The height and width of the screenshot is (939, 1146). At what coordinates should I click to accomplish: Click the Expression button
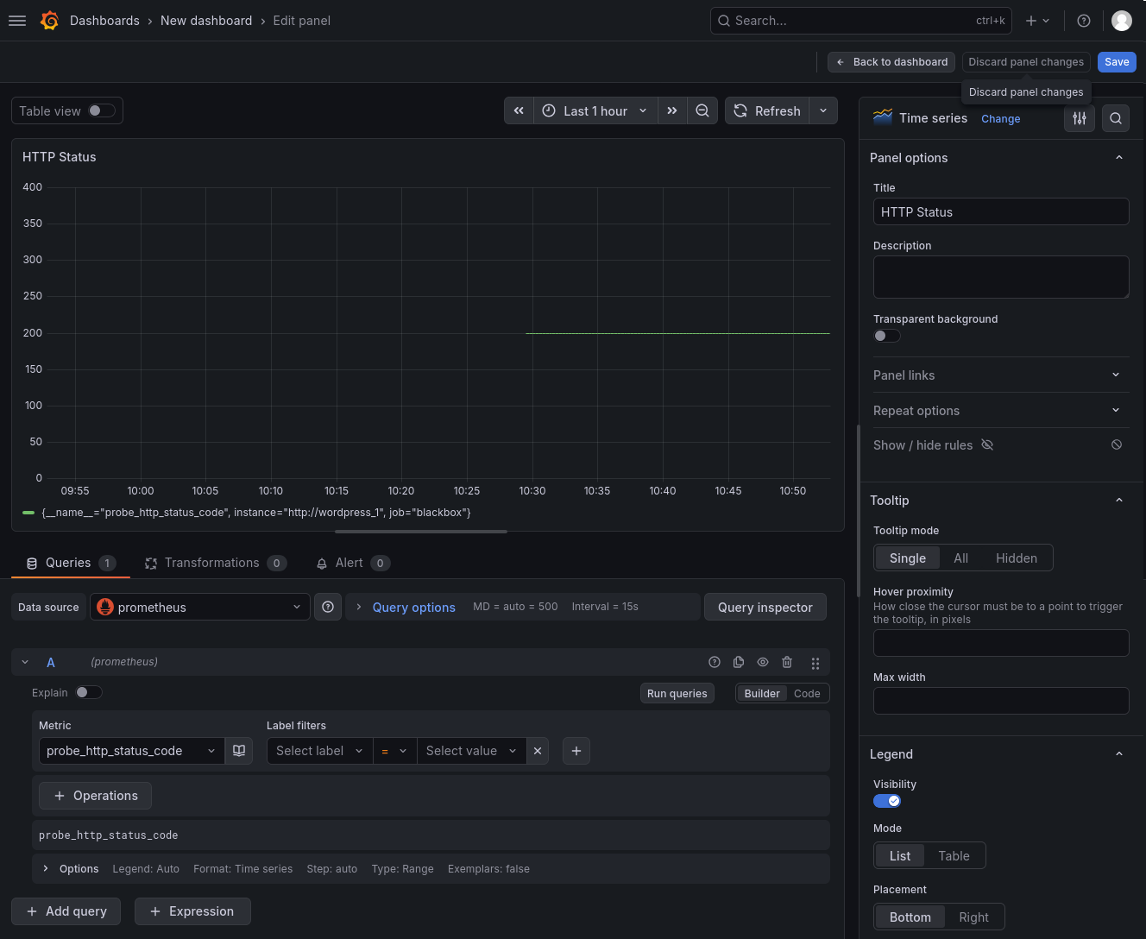pos(192,911)
